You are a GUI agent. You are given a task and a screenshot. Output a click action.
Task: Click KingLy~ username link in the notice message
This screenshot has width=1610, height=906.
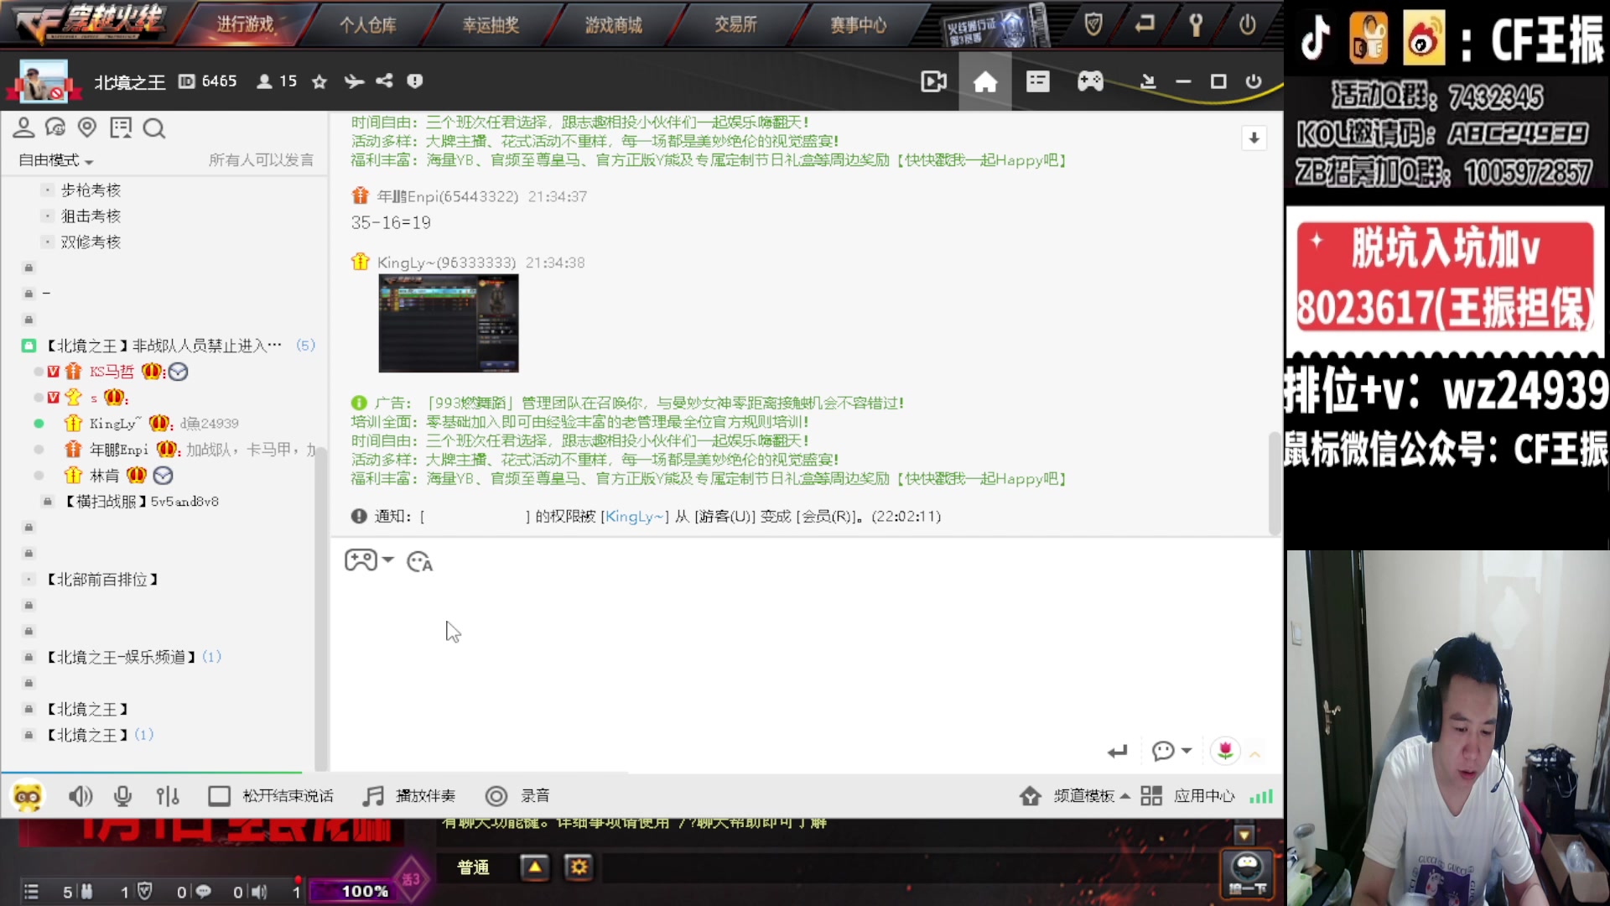[x=636, y=517]
